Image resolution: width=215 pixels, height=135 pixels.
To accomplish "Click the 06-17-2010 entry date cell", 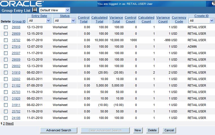I will [35, 40].
